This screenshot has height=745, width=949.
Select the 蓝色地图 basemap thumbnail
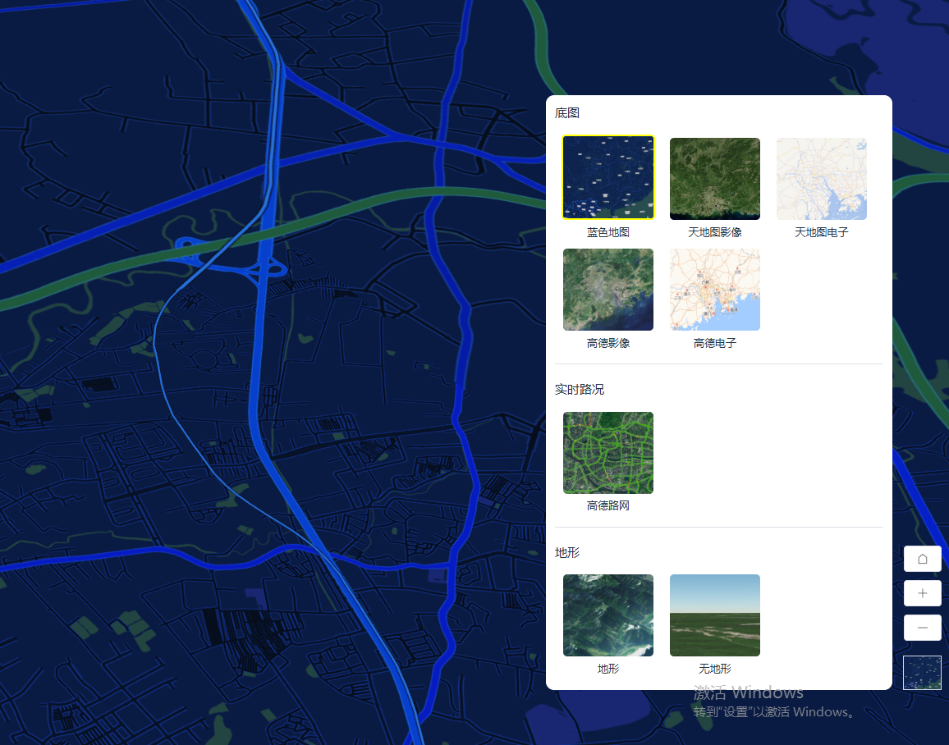click(x=608, y=178)
